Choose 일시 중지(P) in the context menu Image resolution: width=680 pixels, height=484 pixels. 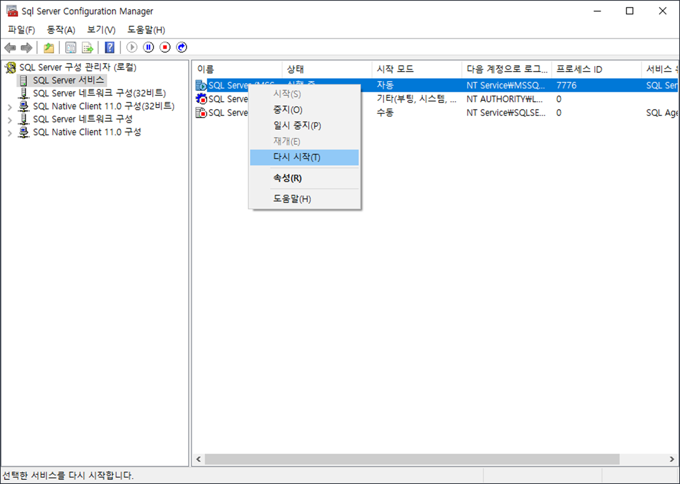305,125
